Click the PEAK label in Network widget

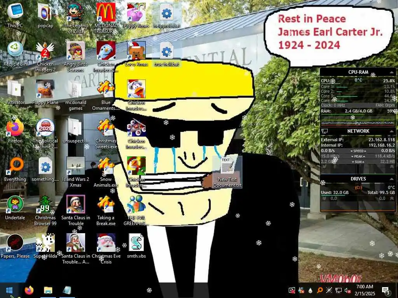click(x=358, y=156)
